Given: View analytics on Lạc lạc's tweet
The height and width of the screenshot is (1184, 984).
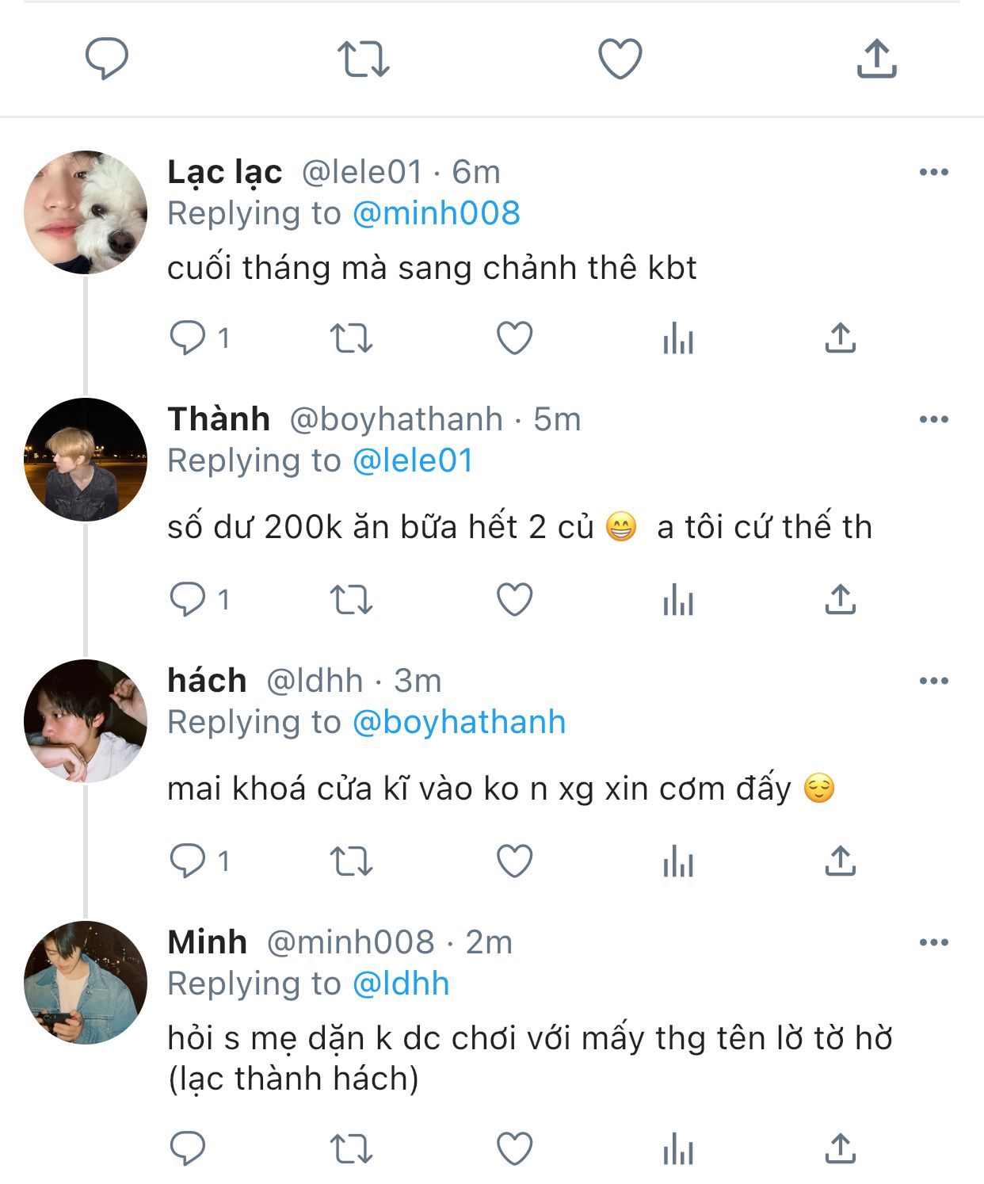Looking at the screenshot, I should pyautogui.click(x=678, y=338).
